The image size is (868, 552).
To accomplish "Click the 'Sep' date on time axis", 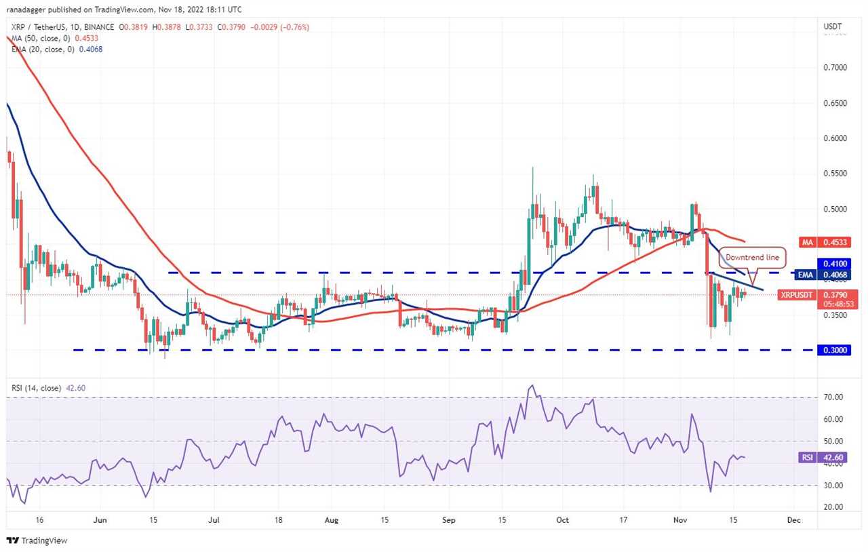I will click(x=448, y=520).
